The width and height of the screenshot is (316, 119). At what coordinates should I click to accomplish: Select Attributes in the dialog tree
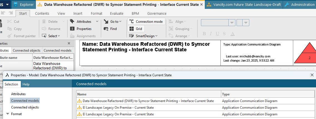18,94
